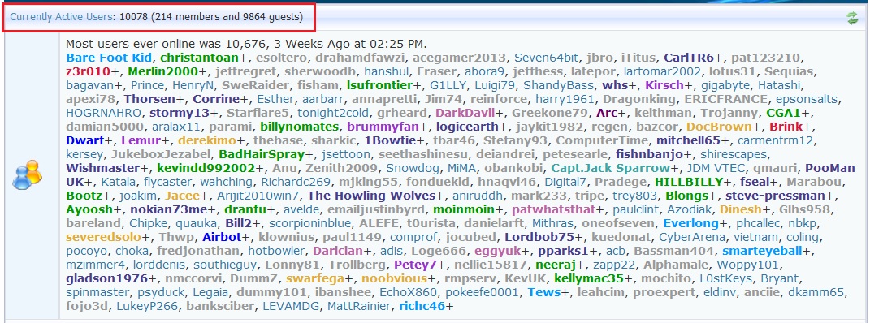This screenshot has height=323, width=870.
Task: Click the HILLBILLY username link
Action: (x=689, y=182)
